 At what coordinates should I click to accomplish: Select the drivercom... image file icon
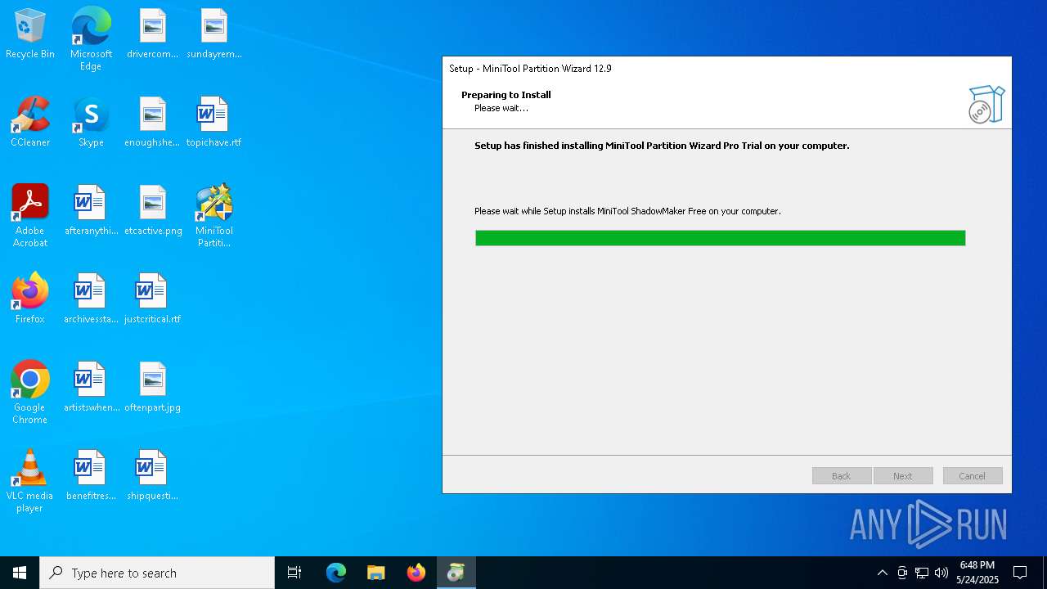pos(152,34)
